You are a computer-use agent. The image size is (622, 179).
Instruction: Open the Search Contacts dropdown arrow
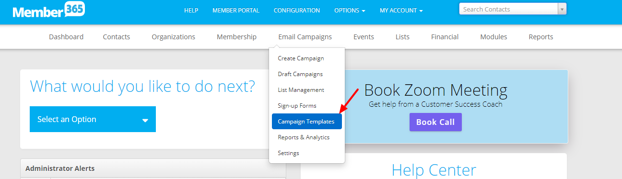562,9
